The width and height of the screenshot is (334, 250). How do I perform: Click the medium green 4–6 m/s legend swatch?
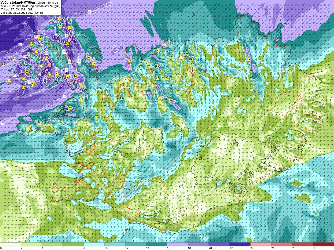[52, 245]
